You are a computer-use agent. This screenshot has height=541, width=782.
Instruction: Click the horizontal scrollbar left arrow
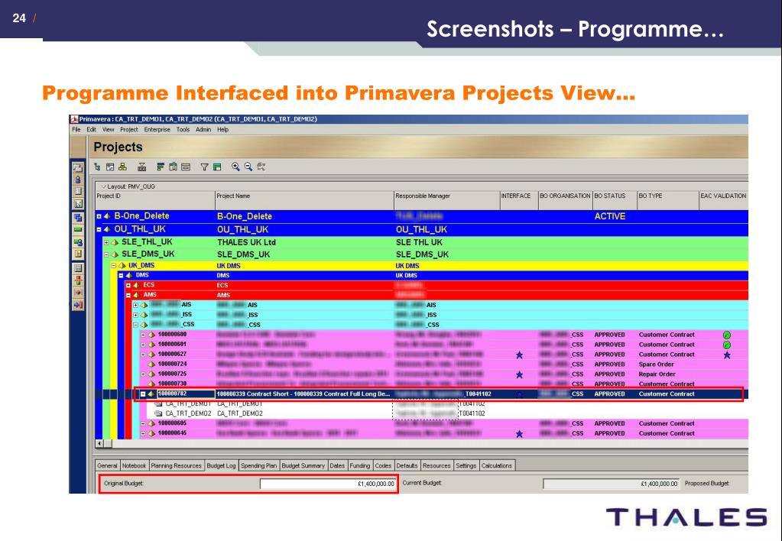[99, 444]
